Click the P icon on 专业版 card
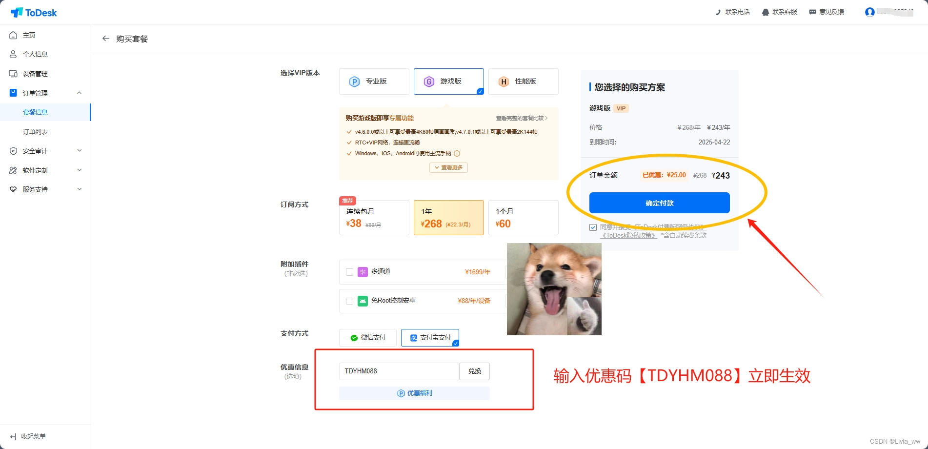This screenshot has width=928, height=449. coord(355,82)
